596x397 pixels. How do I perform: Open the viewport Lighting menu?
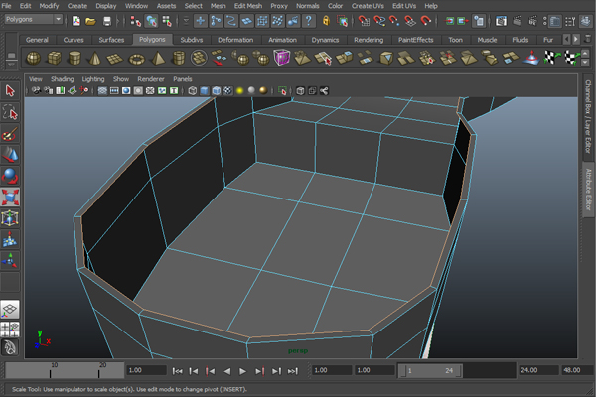click(93, 79)
